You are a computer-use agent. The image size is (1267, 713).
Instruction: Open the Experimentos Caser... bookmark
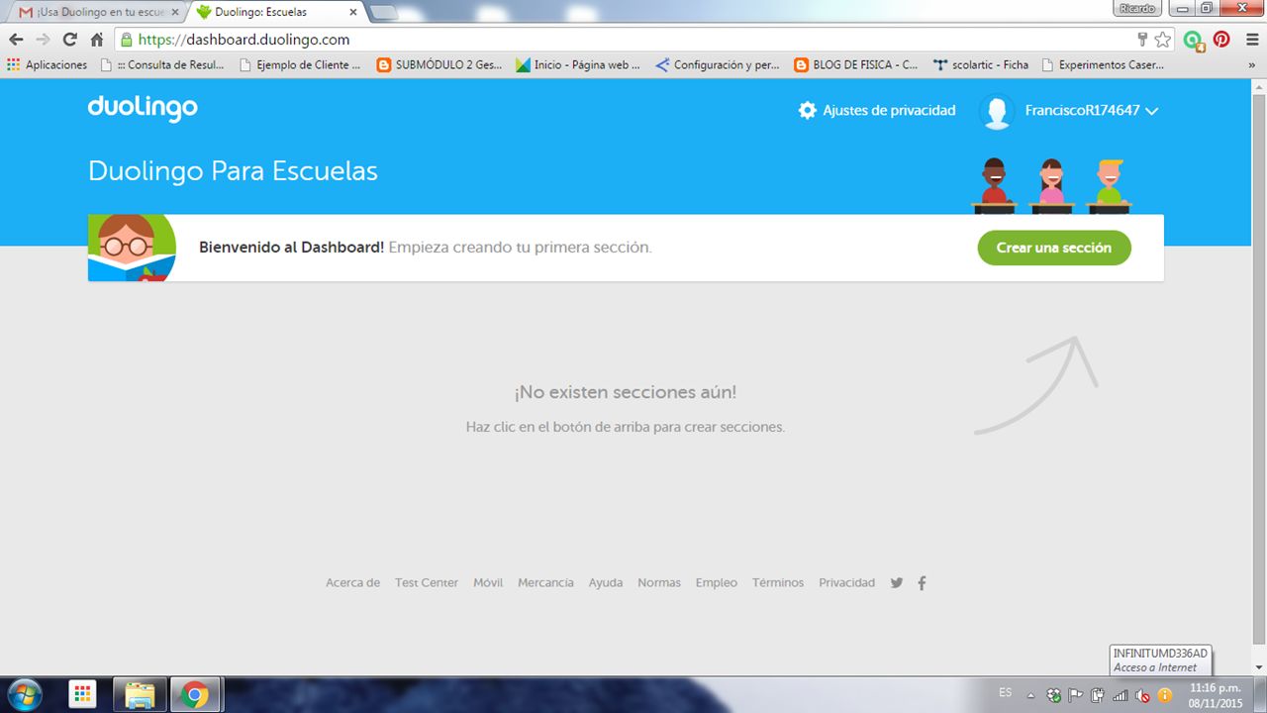[1103, 64]
